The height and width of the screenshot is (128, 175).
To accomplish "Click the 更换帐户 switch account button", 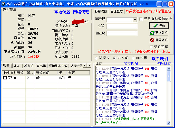I will click(x=159, y=33).
